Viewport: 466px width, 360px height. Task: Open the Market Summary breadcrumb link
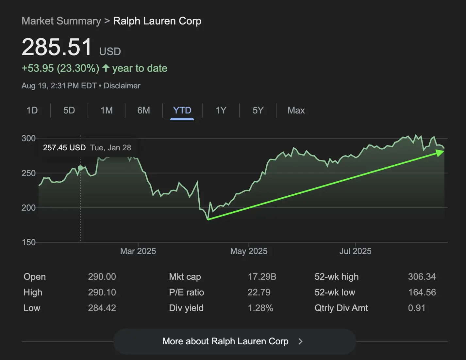(x=61, y=21)
